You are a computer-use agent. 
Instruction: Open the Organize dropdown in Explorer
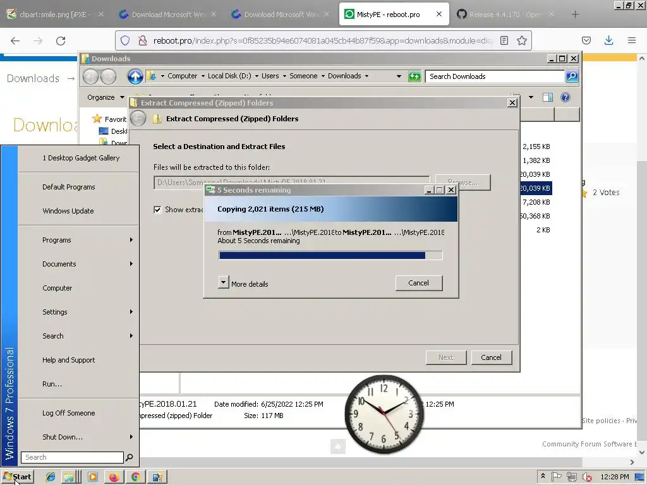tap(106, 97)
